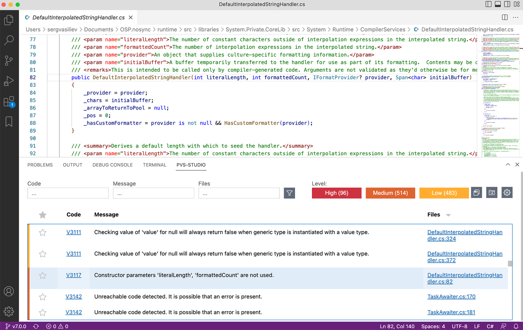The image size is (523, 330).
Task: Toggle secondary sidebar layout icon
Action: (507, 4)
